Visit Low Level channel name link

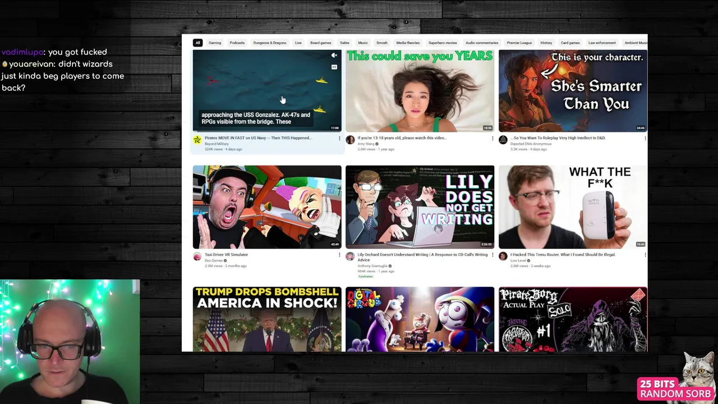coord(518,261)
